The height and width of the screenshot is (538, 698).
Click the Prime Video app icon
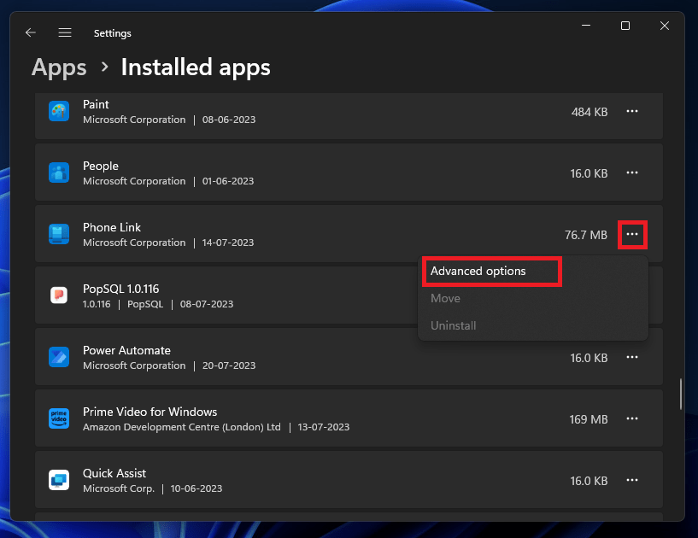(59, 418)
